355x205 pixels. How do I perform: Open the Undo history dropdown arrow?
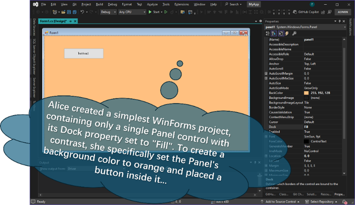click(x=87, y=12)
